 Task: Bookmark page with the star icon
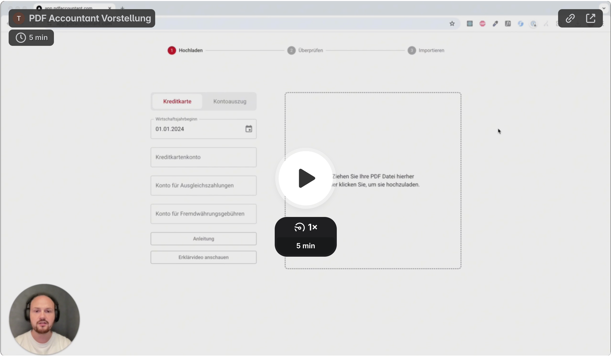coord(452,24)
